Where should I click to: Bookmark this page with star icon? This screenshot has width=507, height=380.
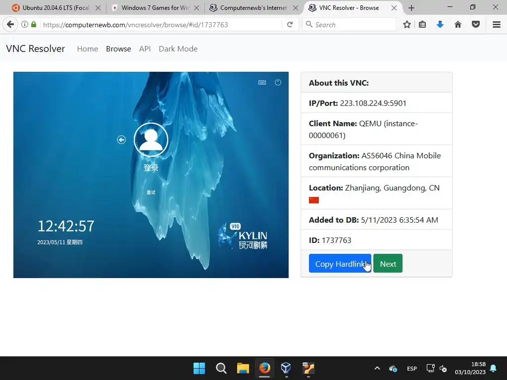[x=407, y=25]
